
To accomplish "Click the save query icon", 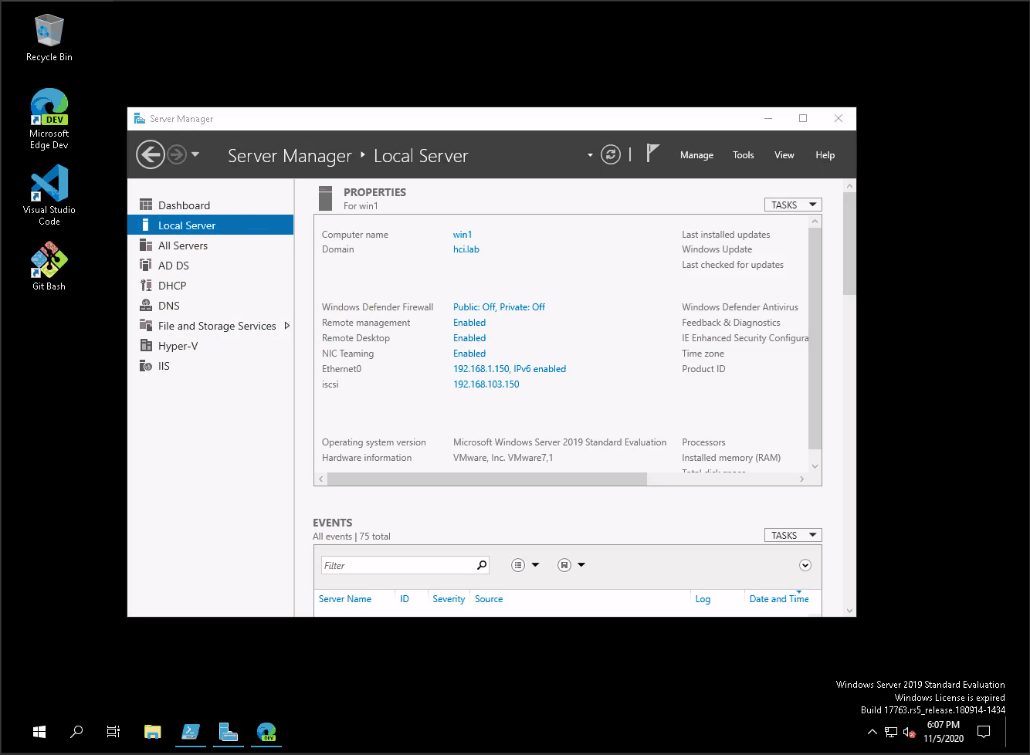I will 564,565.
